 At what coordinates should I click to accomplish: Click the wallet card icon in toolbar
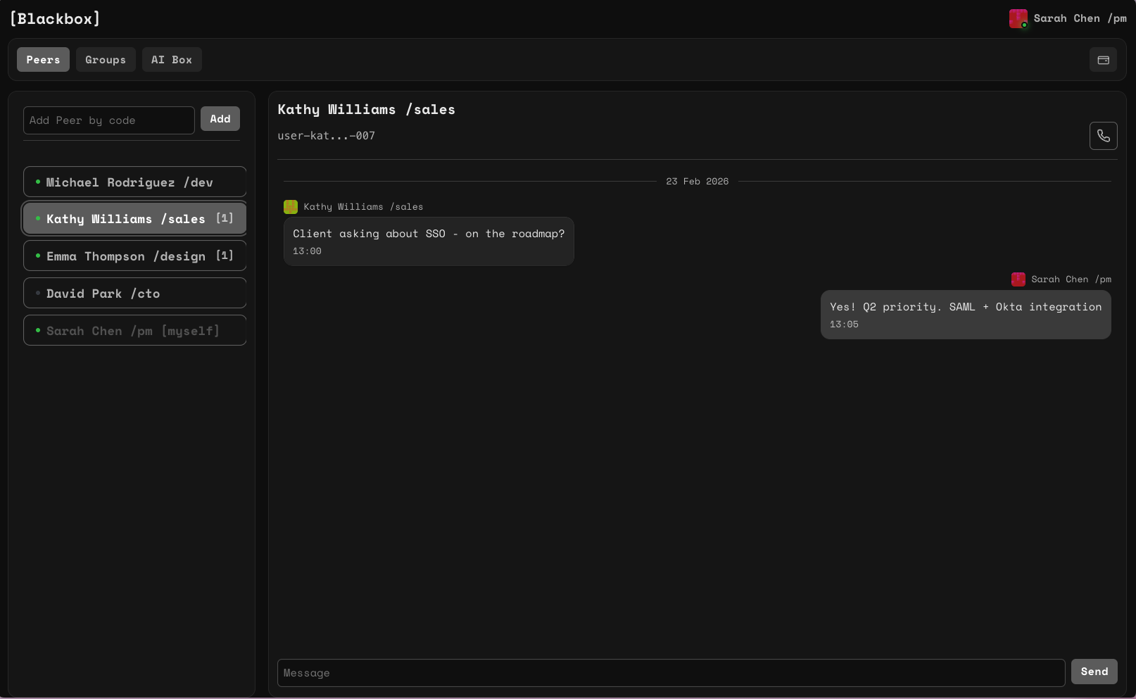click(1103, 60)
